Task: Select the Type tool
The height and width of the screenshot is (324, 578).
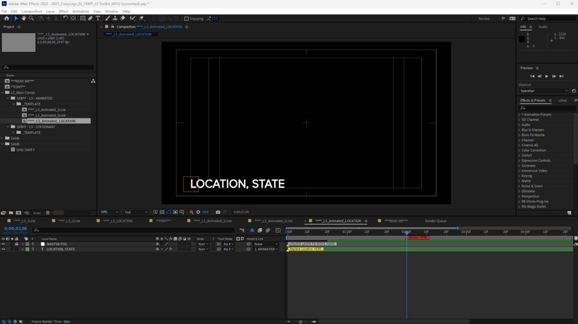Action: (98, 18)
